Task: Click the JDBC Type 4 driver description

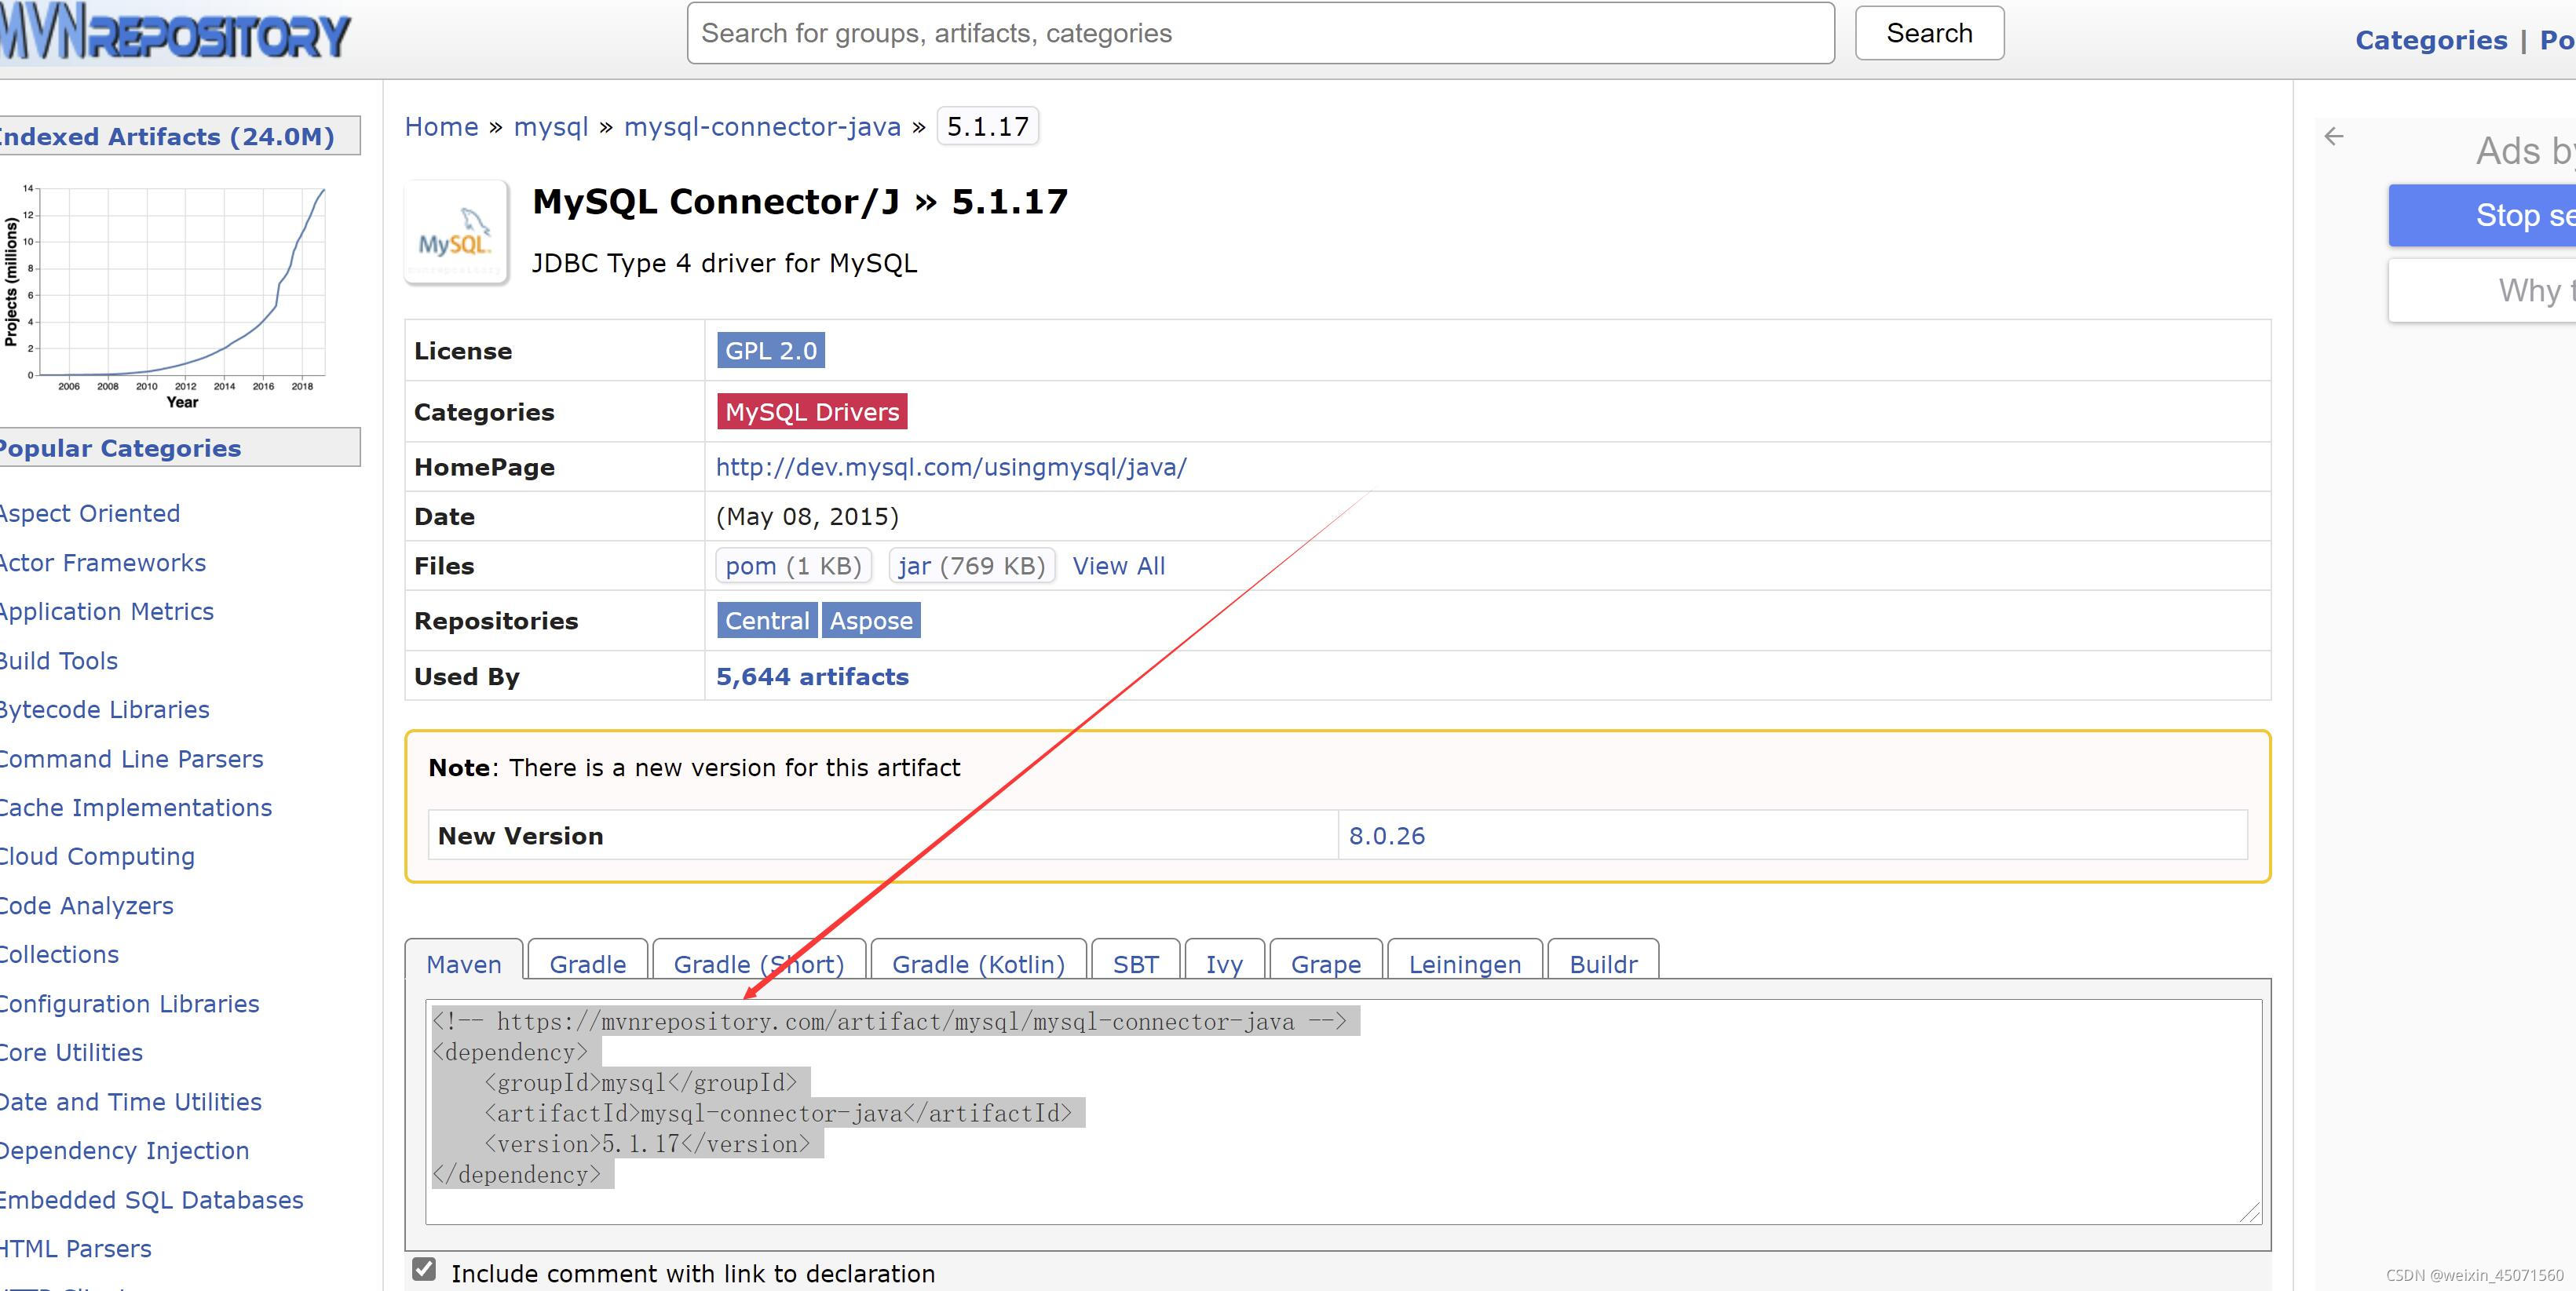Action: click(x=724, y=263)
